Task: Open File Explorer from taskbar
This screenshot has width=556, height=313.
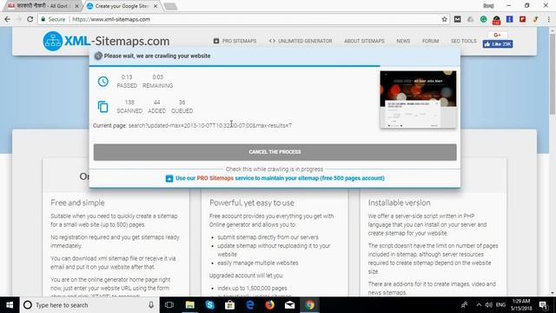Action: point(189,305)
